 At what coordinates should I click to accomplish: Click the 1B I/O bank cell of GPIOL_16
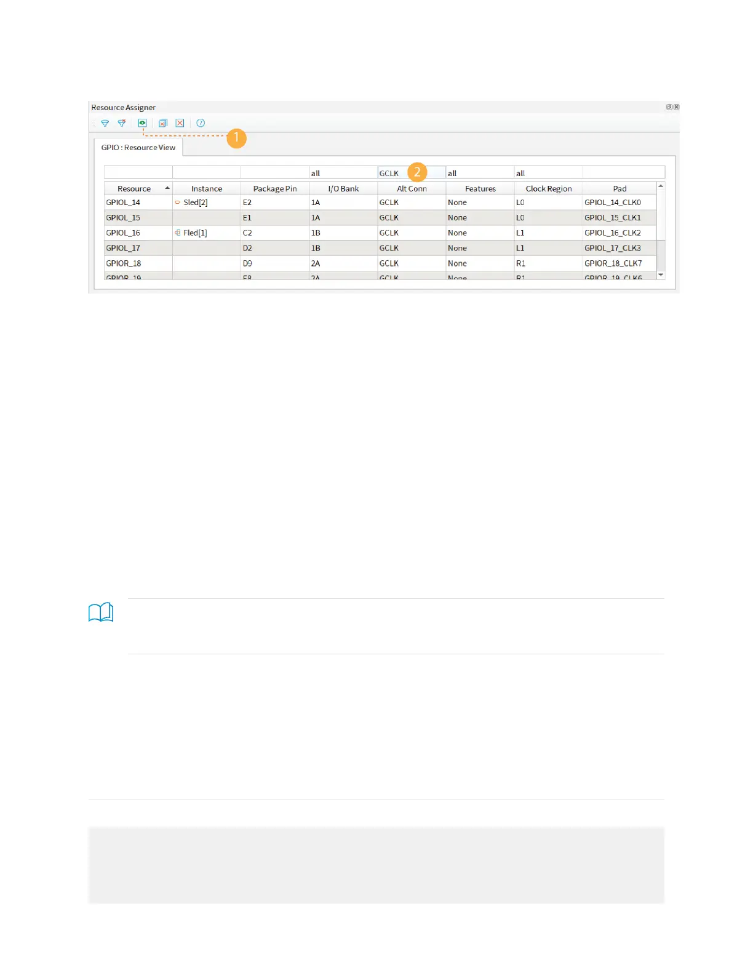tap(343, 233)
